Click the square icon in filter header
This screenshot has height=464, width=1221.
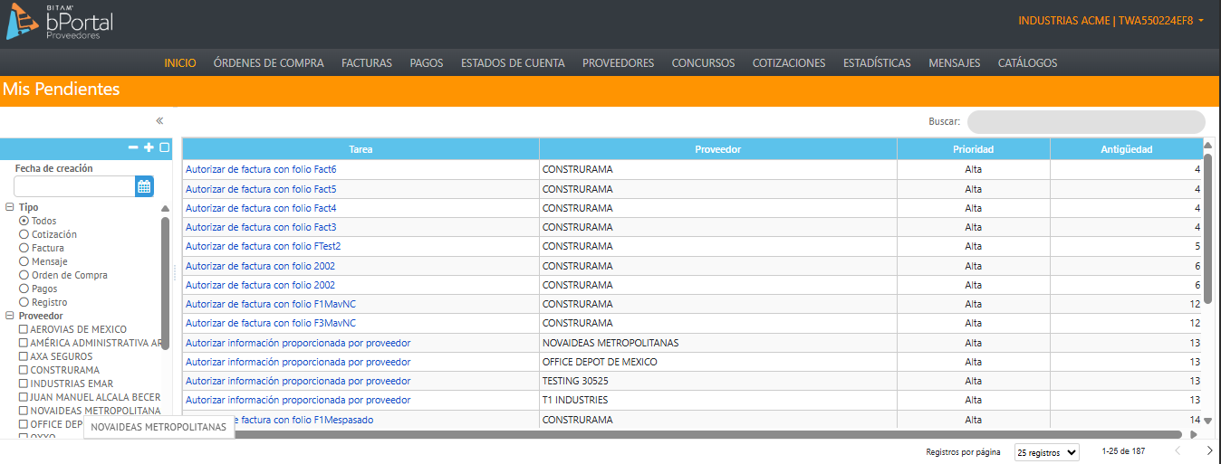pyautogui.click(x=164, y=147)
